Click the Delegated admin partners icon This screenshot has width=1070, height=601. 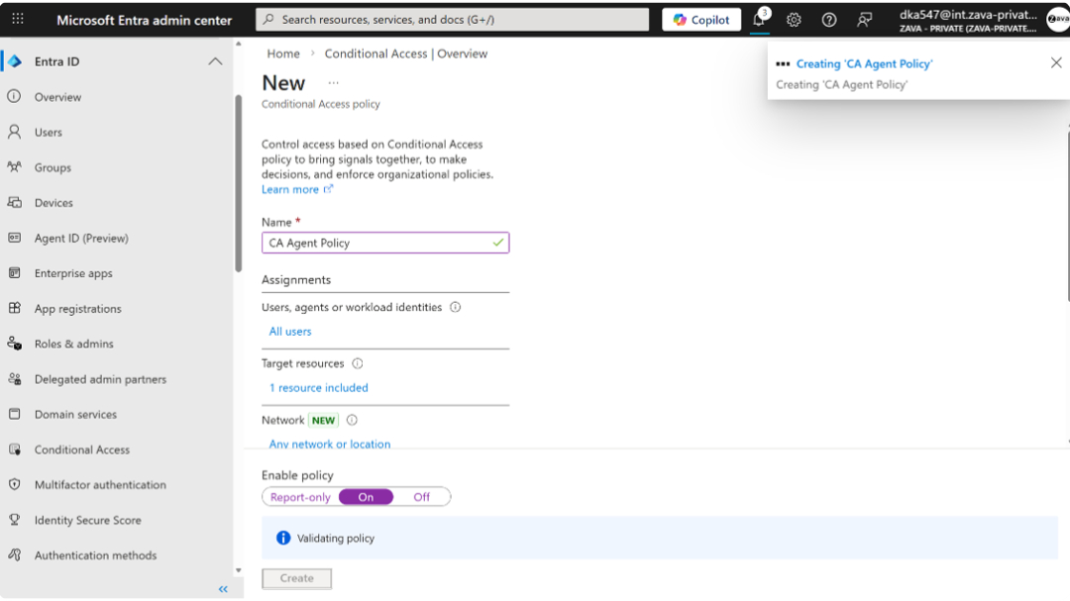14,378
